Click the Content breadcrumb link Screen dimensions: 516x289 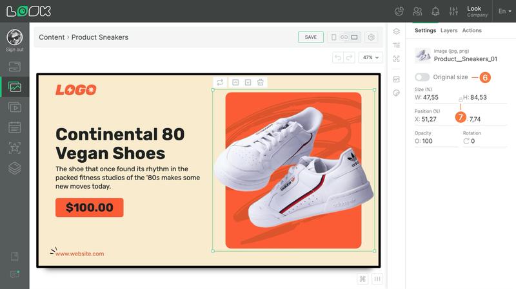pos(52,37)
